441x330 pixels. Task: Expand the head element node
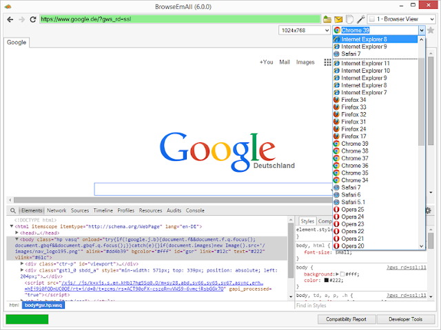click(x=17, y=232)
